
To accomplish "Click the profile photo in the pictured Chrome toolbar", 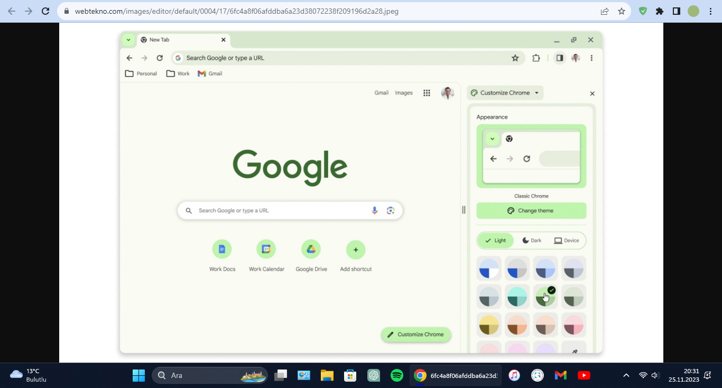I will (576, 58).
